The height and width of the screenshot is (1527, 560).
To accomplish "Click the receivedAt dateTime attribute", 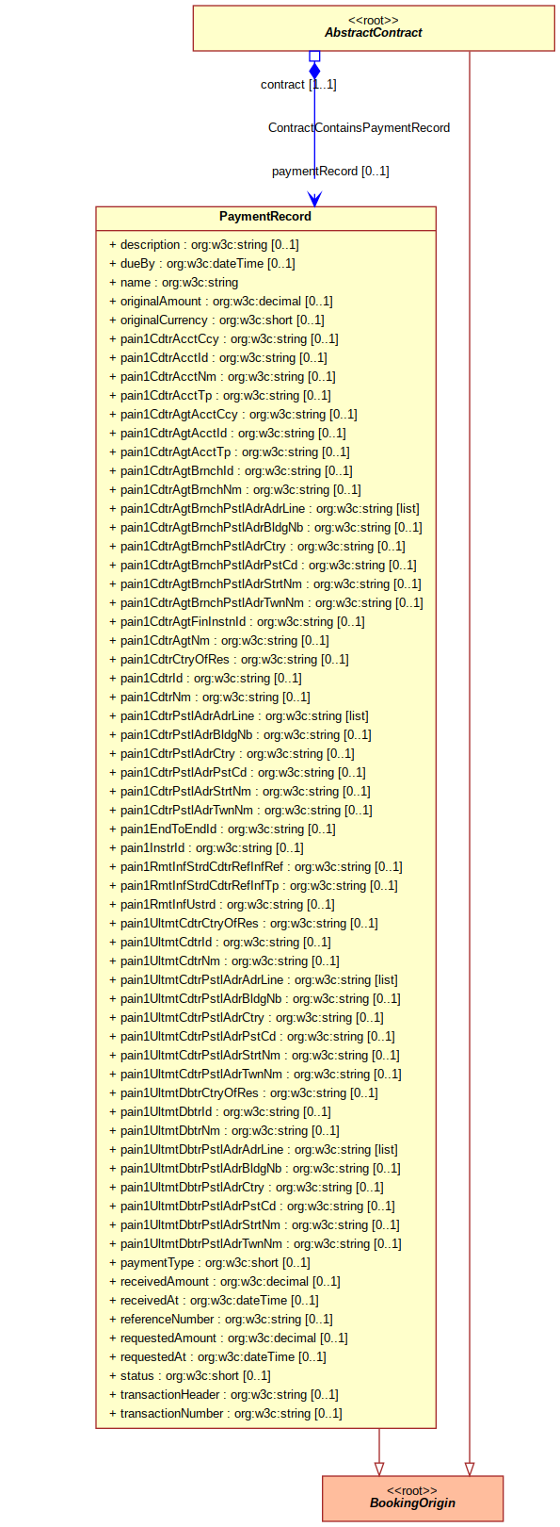I will click(x=214, y=1301).
